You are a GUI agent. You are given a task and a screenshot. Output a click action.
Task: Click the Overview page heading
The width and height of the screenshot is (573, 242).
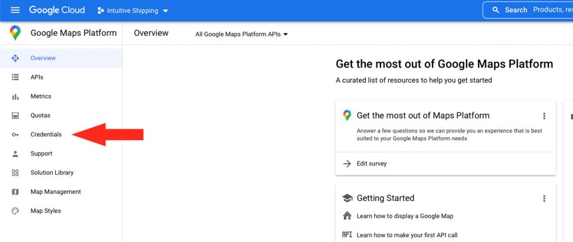[151, 33]
